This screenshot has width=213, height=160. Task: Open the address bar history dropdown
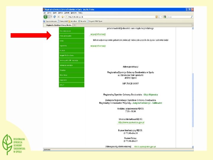click(162, 17)
